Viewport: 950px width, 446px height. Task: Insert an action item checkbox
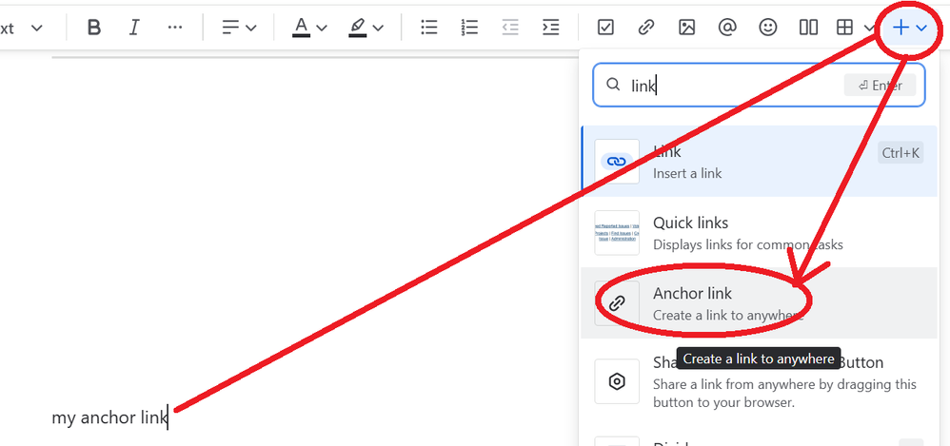[605, 28]
